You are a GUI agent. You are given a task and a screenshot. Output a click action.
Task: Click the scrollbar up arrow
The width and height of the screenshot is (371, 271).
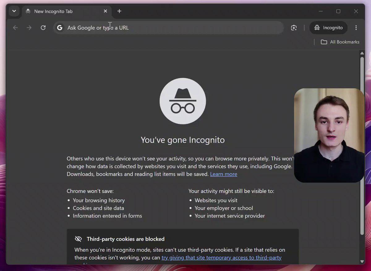pos(362,53)
